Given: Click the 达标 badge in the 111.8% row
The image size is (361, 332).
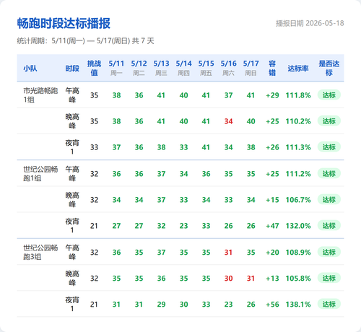Looking at the screenshot, I should (329, 95).
